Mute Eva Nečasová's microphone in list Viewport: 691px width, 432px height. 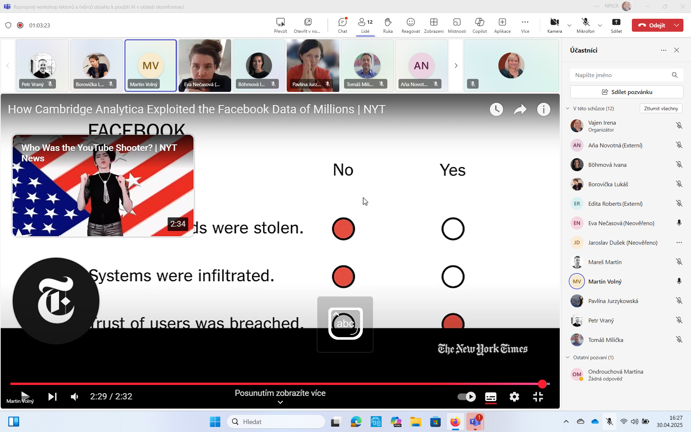[x=679, y=223]
